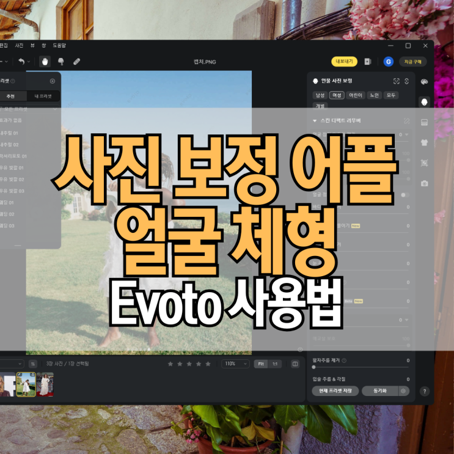The image size is (454, 454).
Task: Click the 팔자주름 제거 slider handle
Action: click(x=314, y=367)
